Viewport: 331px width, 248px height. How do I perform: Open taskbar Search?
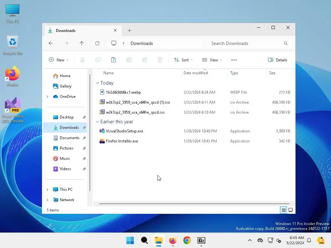click(144, 240)
